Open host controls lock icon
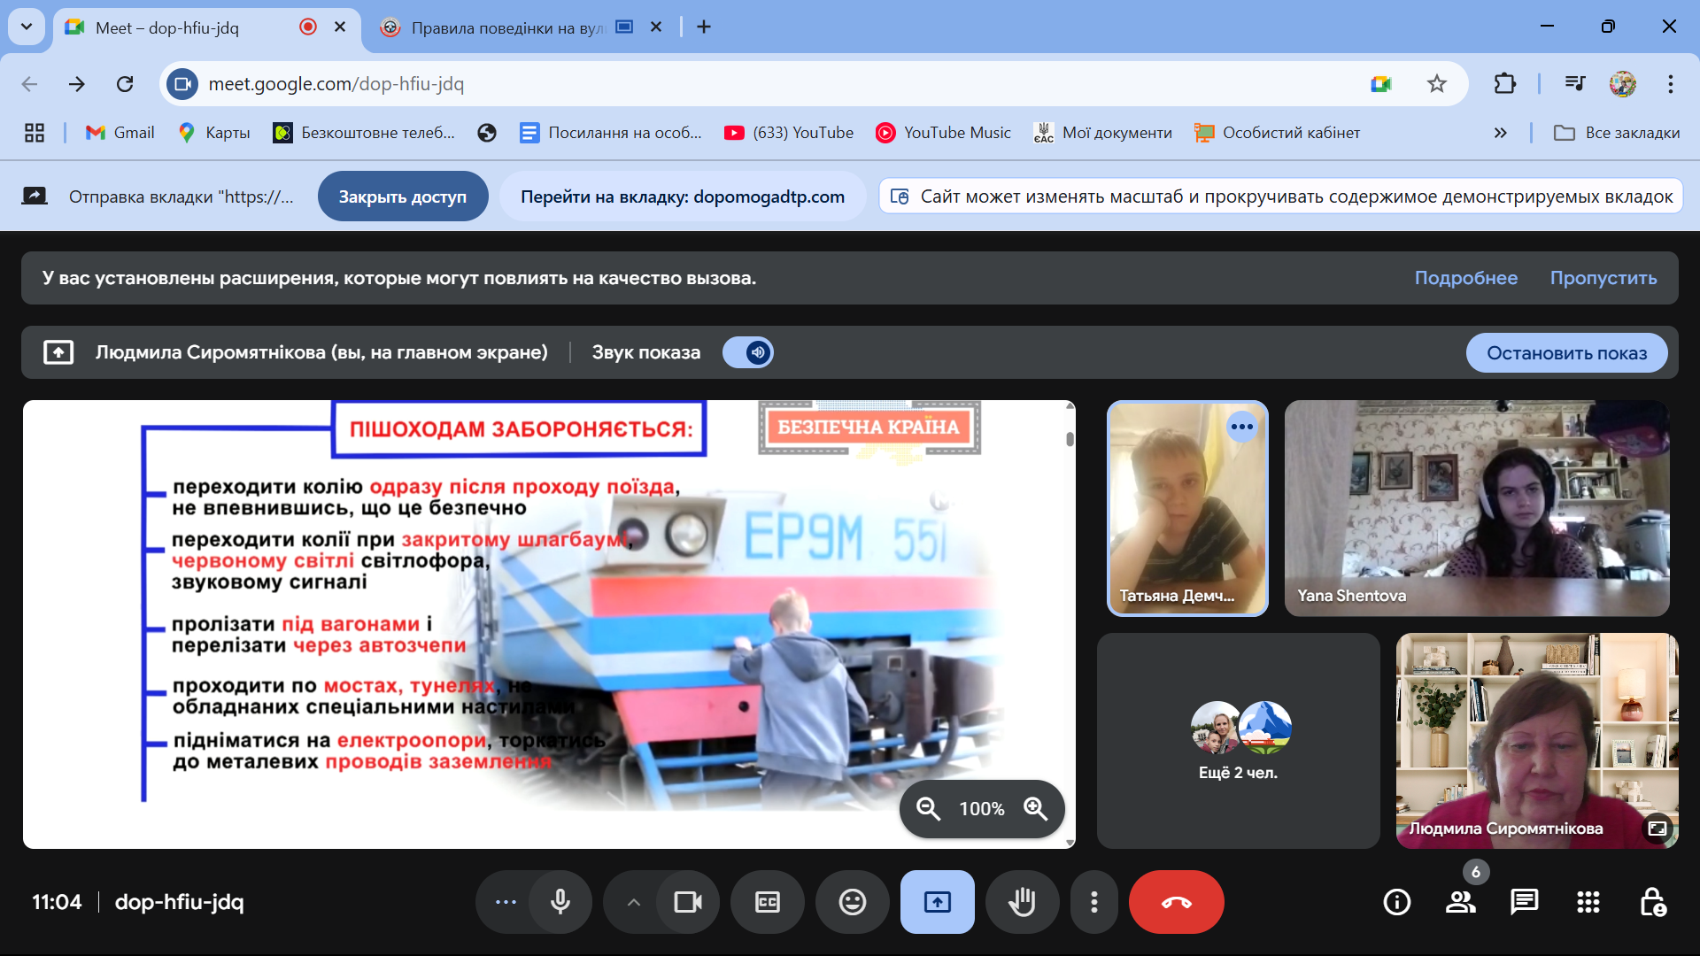1700x956 pixels. point(1652,902)
